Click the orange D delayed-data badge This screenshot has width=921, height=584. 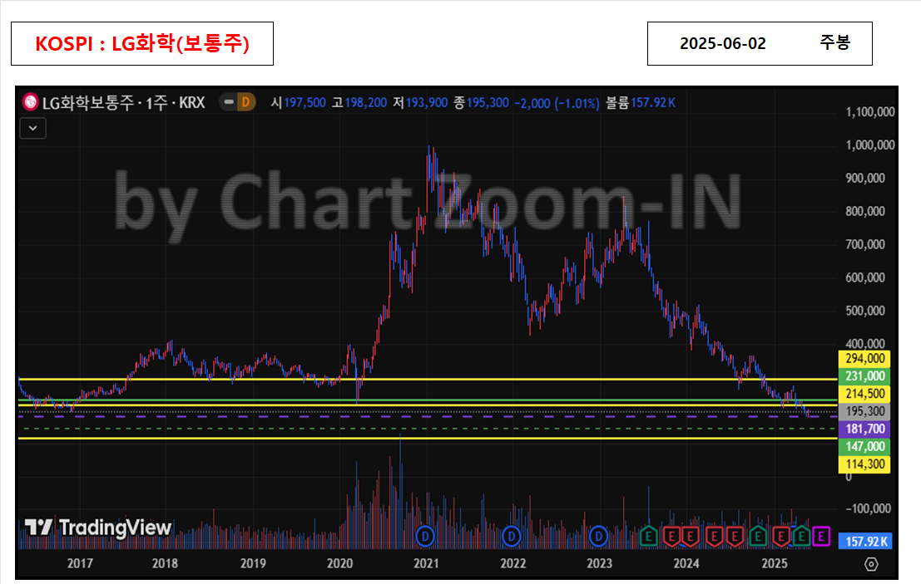pos(245,102)
